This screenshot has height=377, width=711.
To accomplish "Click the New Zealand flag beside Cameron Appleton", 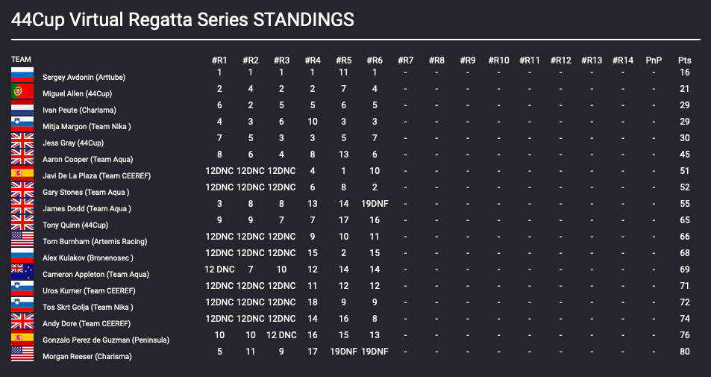I will tap(22, 272).
